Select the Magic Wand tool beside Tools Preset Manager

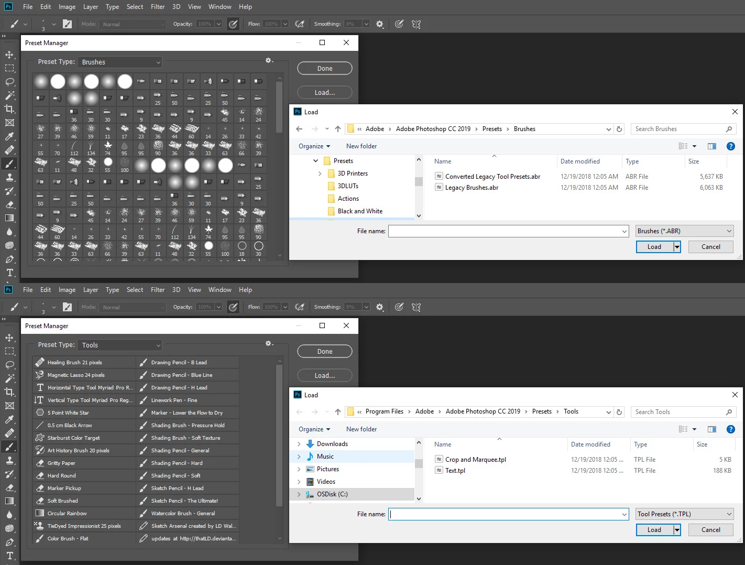pyautogui.click(x=9, y=378)
